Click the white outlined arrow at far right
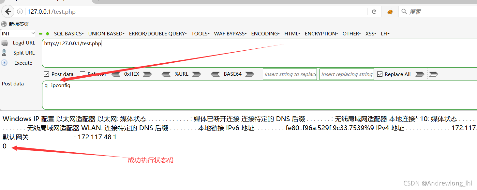Image resolution: width=477 pixels, height=190 pixels. pos(434,74)
